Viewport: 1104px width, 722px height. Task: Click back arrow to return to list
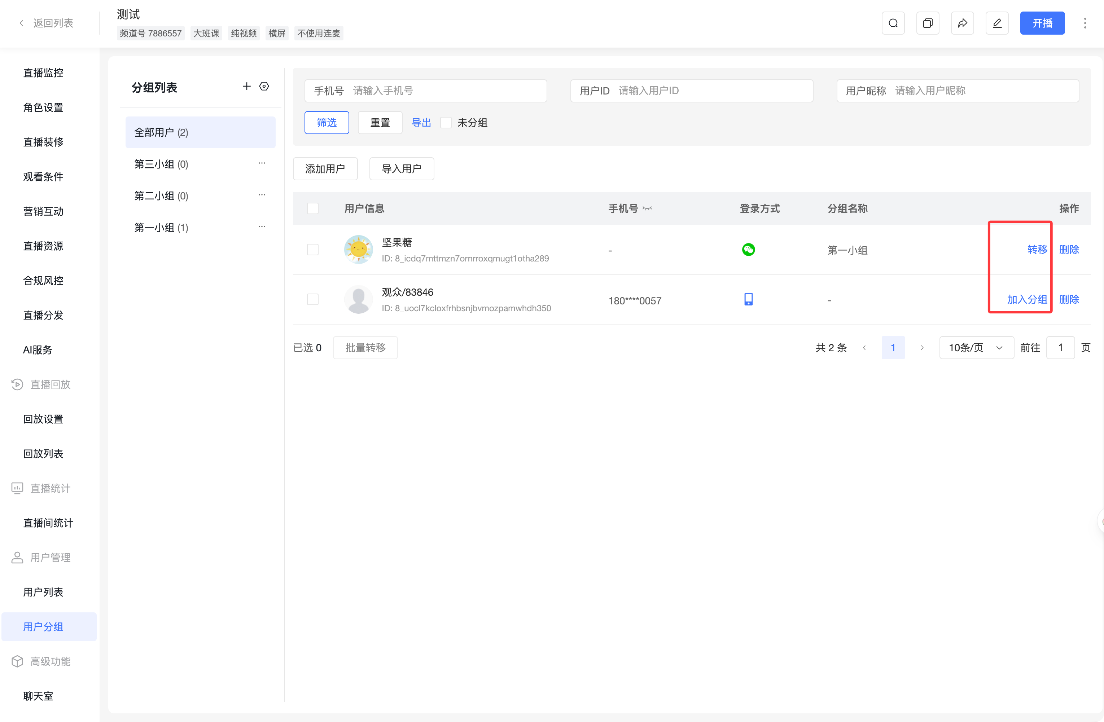[x=21, y=23]
